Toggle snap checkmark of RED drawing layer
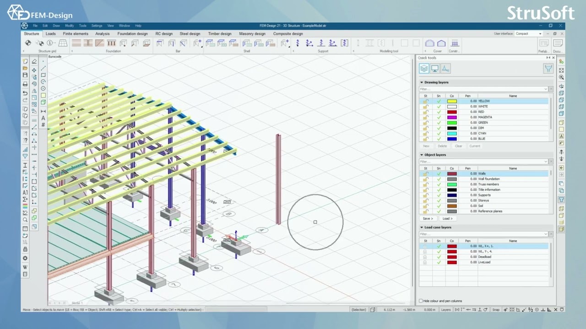The height and width of the screenshot is (329, 586). (x=439, y=112)
